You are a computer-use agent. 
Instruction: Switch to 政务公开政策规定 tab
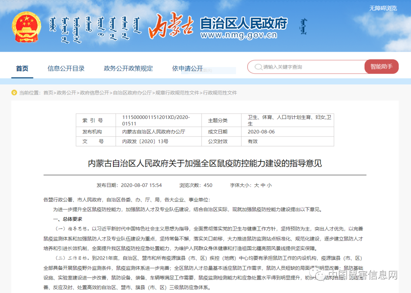click(128, 68)
